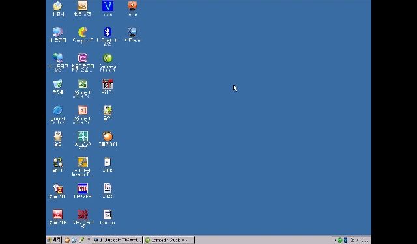Switch to Camtasia Studio taskbar button
The image size is (417, 244).
169,240
